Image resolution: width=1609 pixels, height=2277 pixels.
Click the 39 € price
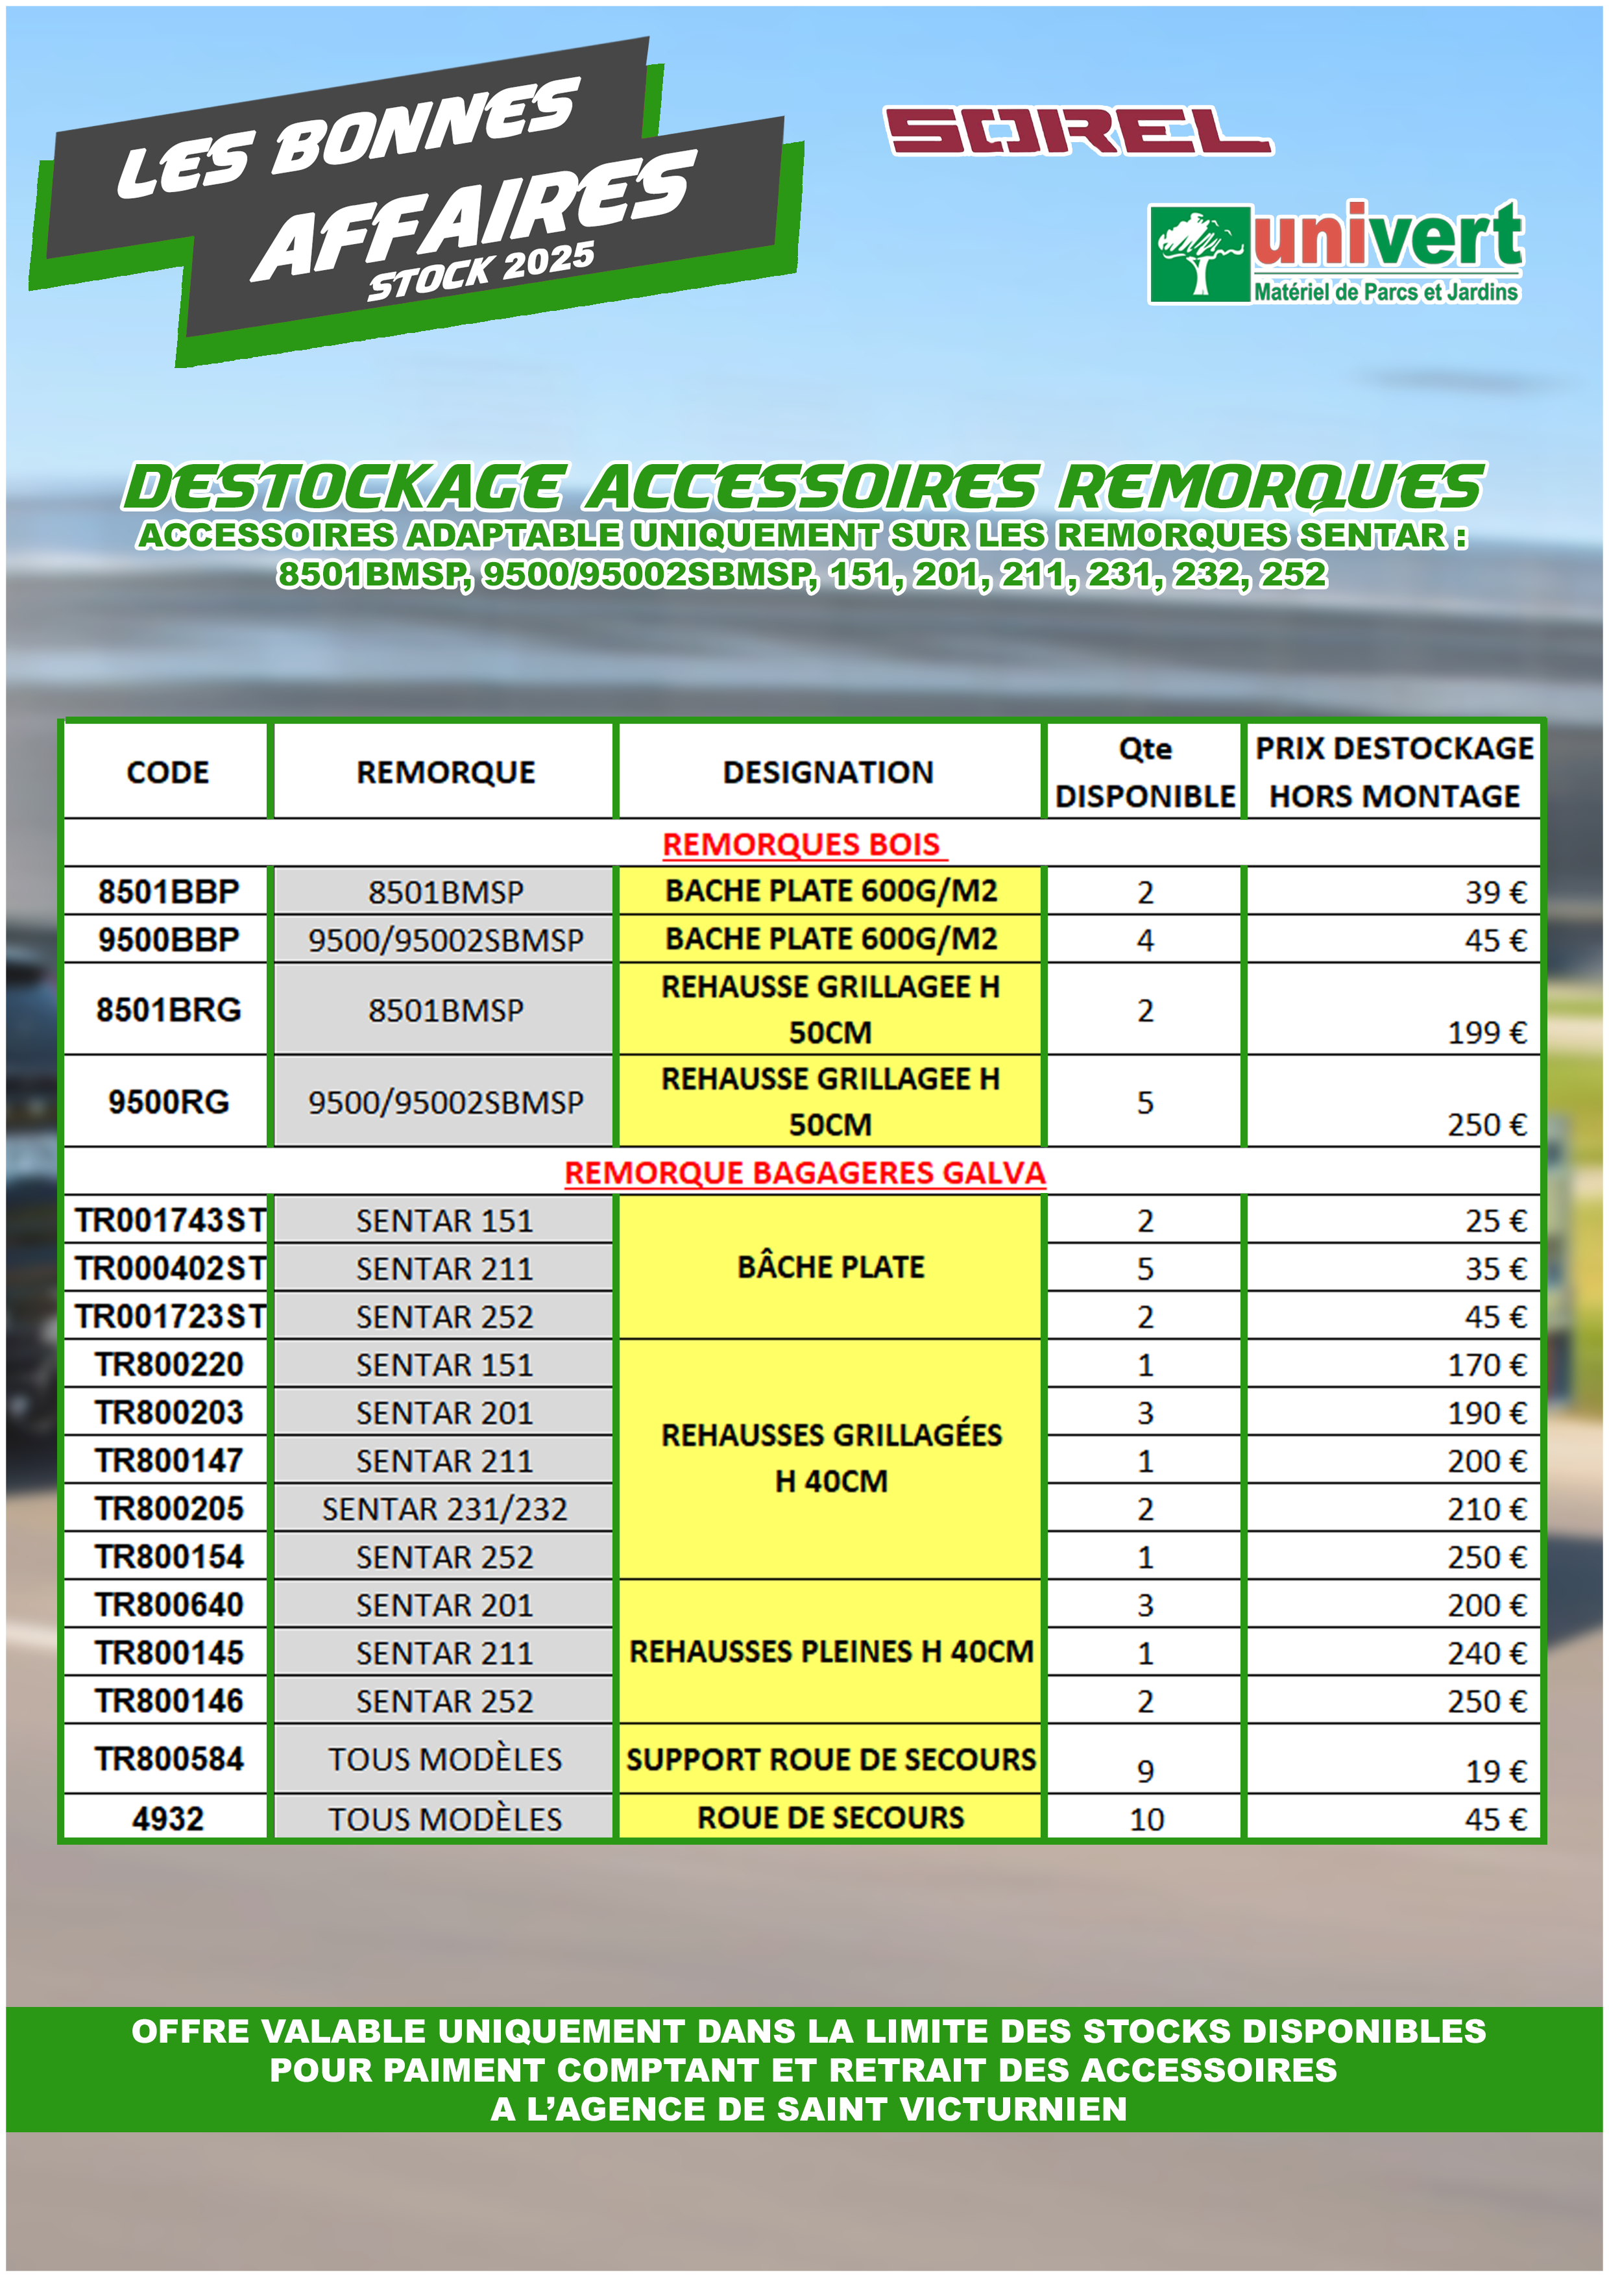coord(1496,892)
